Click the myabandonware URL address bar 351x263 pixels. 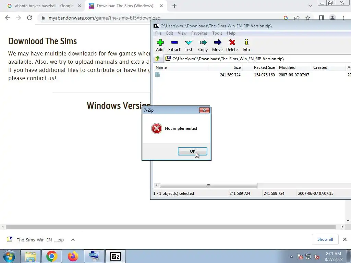[104, 18]
